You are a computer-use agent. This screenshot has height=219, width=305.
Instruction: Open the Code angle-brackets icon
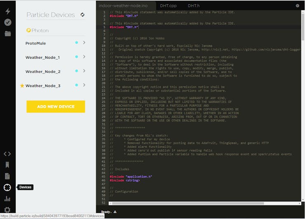(7, 154)
